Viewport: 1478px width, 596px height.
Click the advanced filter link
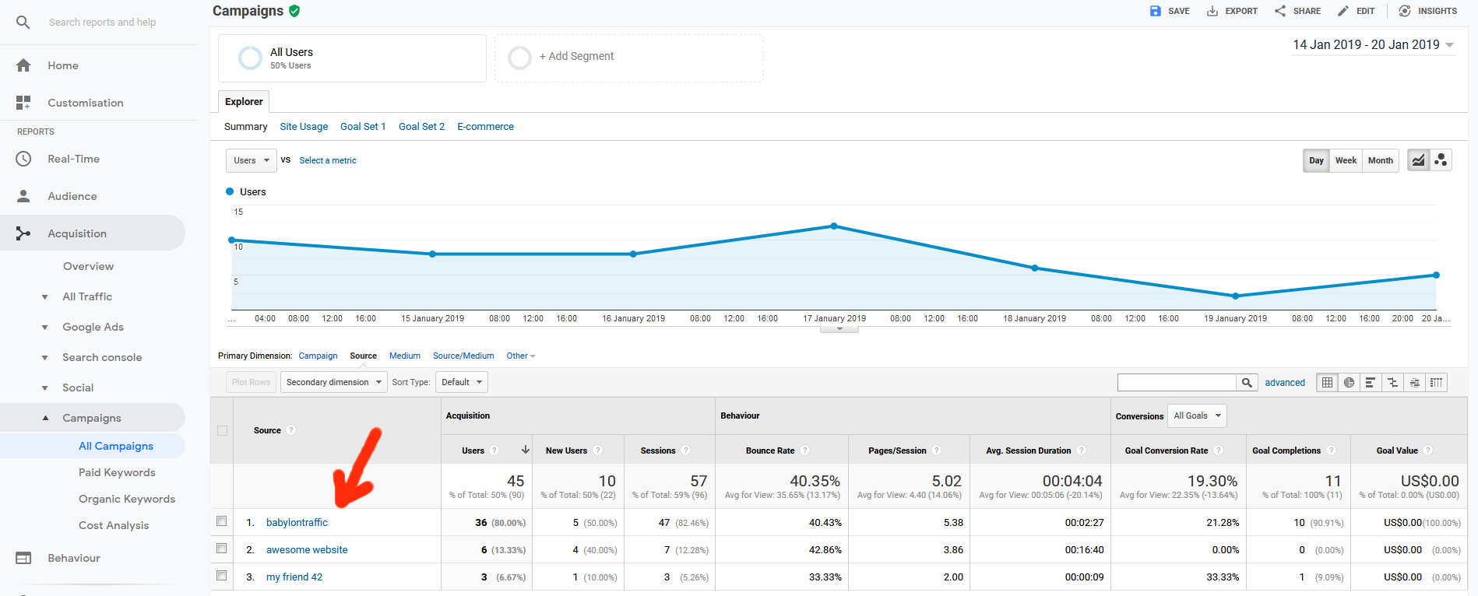point(1285,382)
